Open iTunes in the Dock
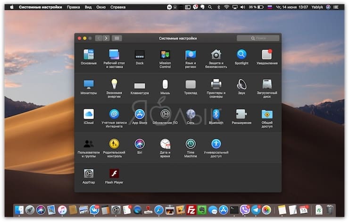 (x=62, y=210)
